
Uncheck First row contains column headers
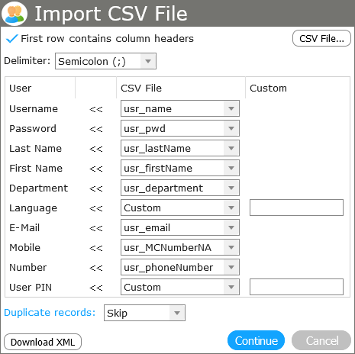coord(11,39)
